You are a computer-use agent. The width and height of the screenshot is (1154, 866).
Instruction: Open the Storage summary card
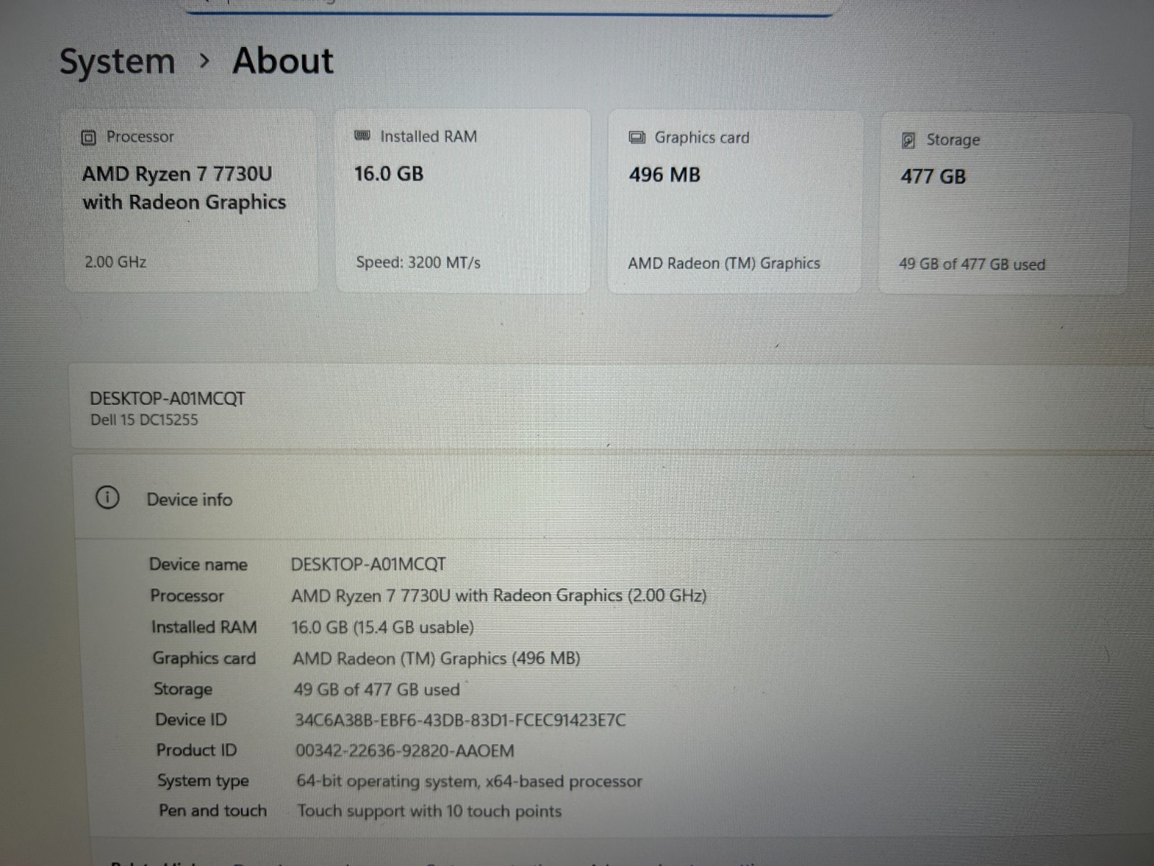tap(1004, 204)
